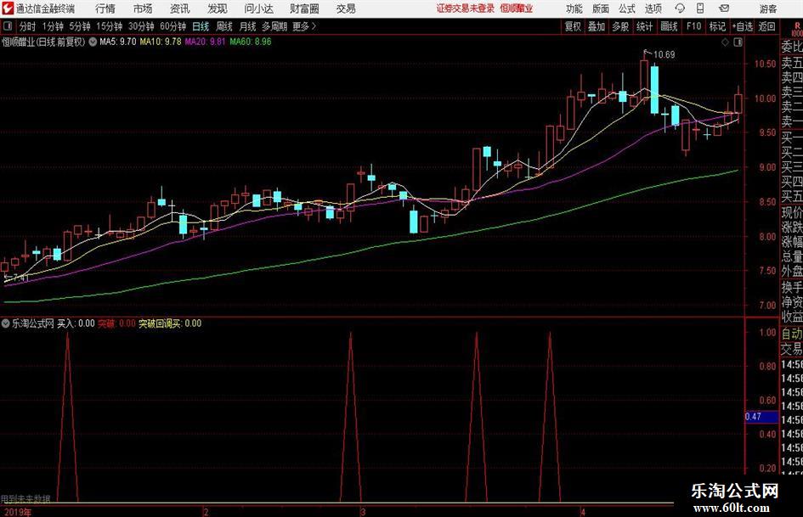This screenshot has width=803, height=517.
Task: Switch to 周线 weekly period
Action: coord(224,26)
